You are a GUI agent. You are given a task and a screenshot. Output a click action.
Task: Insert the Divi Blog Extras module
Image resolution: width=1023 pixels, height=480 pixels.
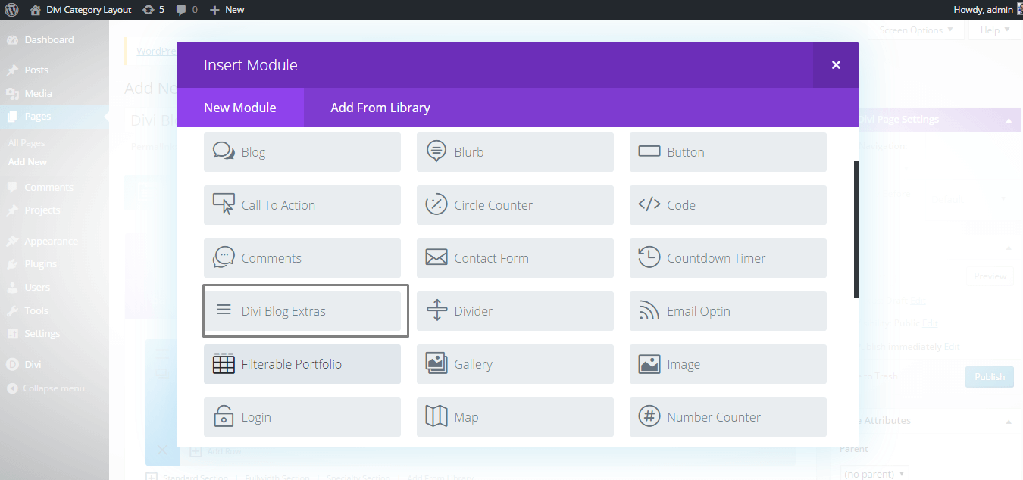pyautogui.click(x=305, y=310)
